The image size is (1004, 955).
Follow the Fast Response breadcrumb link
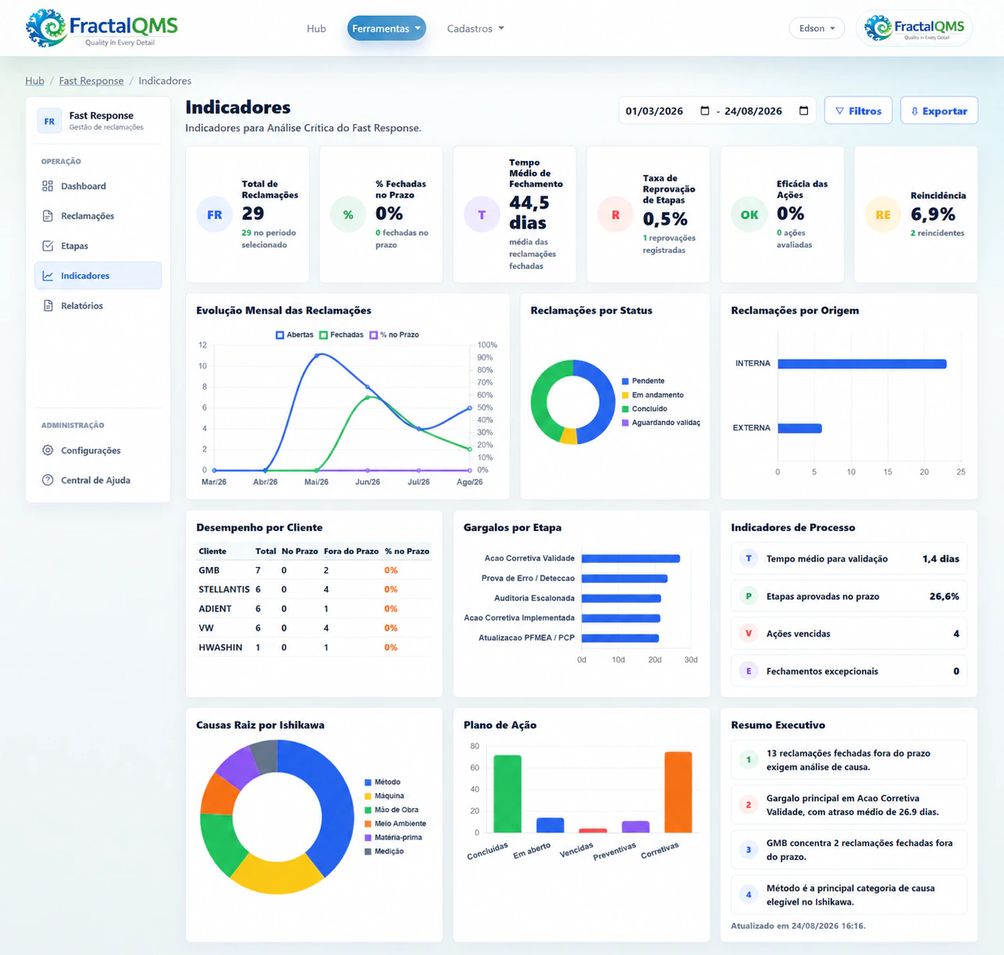[x=91, y=80]
